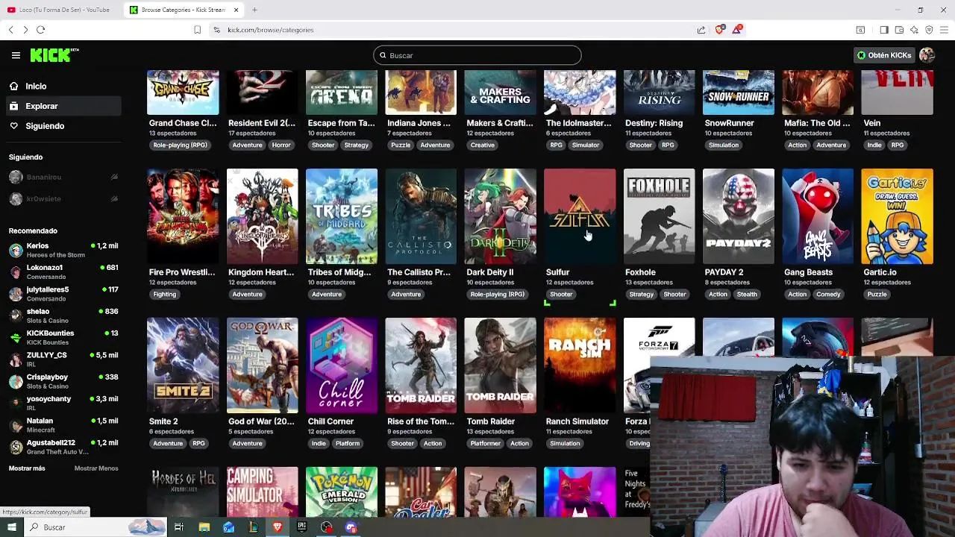Click Obtén KICKs button

tap(884, 55)
